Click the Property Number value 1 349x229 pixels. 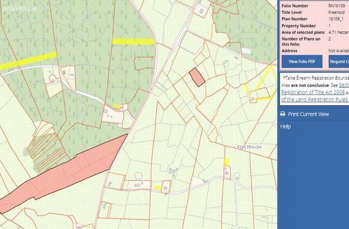[329, 26]
